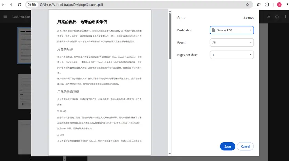Click the preview scroll down arrow
The width and height of the screenshot is (289, 161).
click(x=170, y=154)
